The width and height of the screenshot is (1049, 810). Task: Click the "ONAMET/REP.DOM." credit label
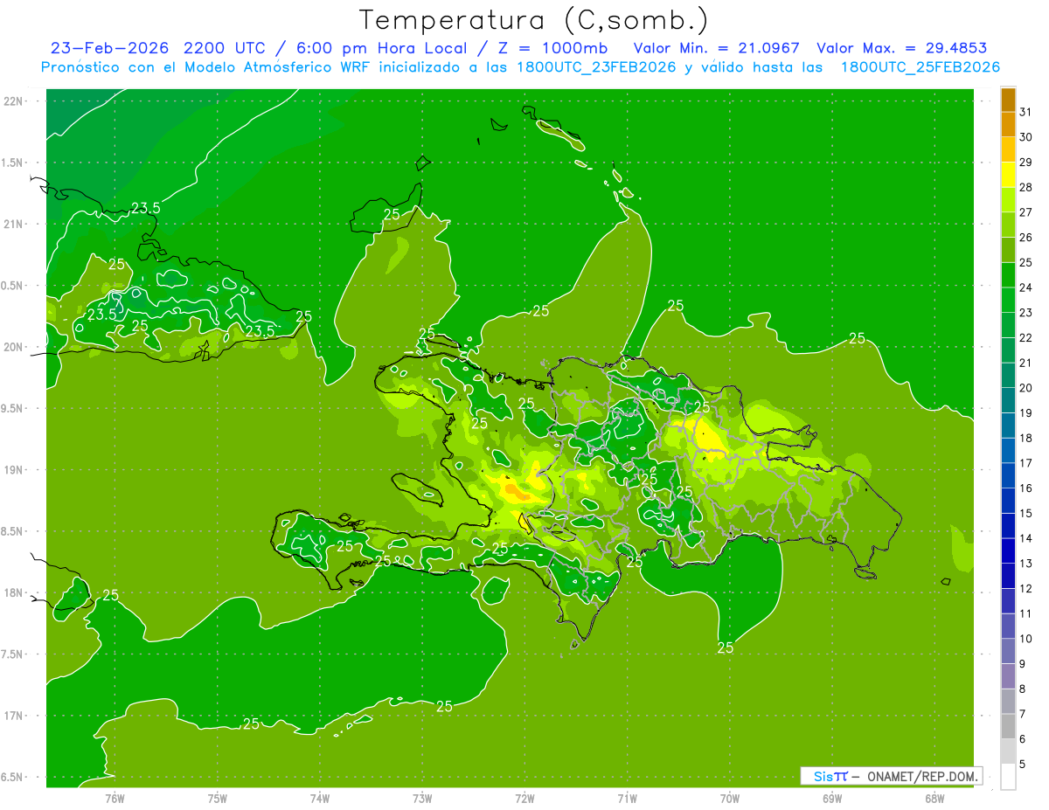pos(920,776)
